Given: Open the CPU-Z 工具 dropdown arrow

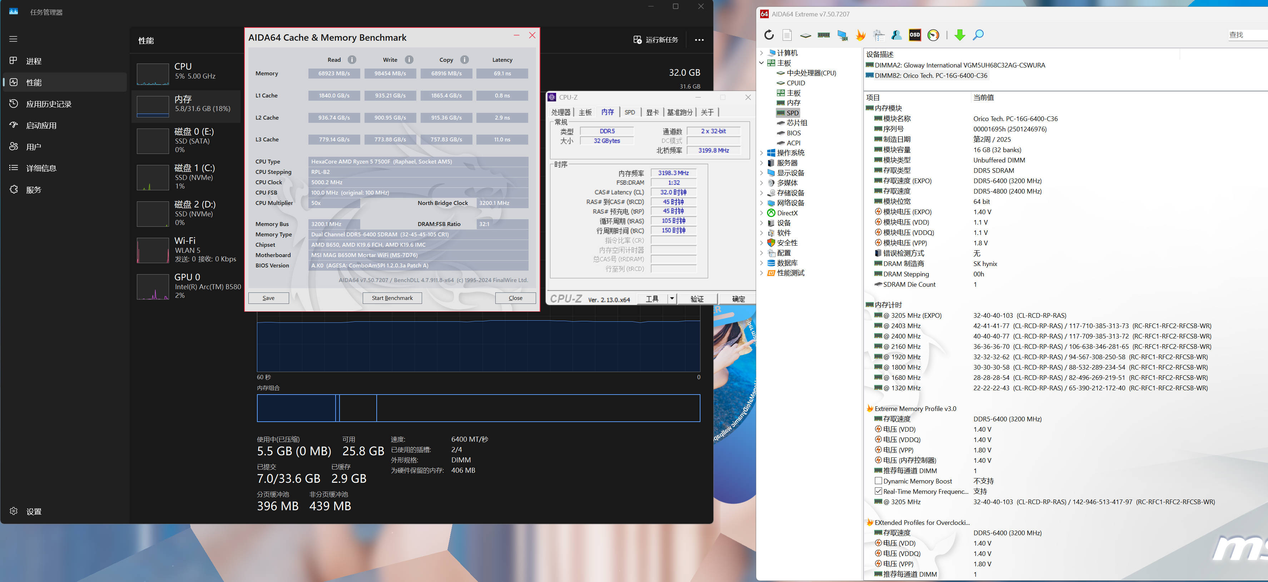Looking at the screenshot, I should 672,298.
